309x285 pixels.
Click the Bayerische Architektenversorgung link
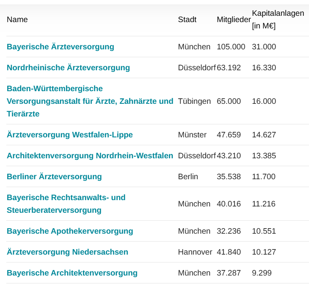click(x=72, y=273)
